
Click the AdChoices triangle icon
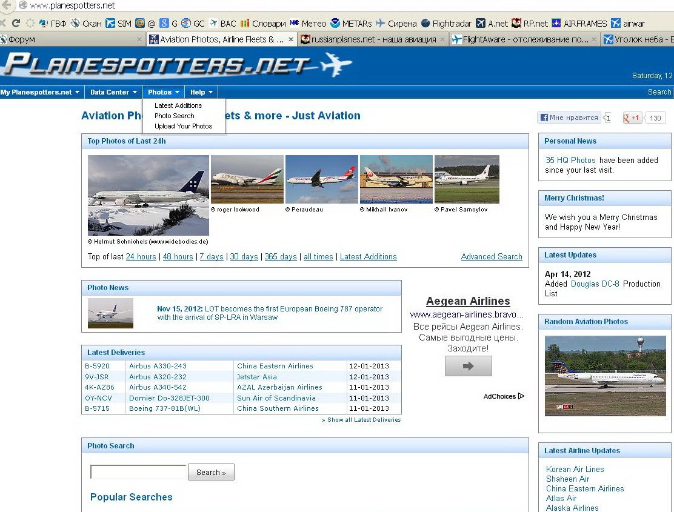521,396
